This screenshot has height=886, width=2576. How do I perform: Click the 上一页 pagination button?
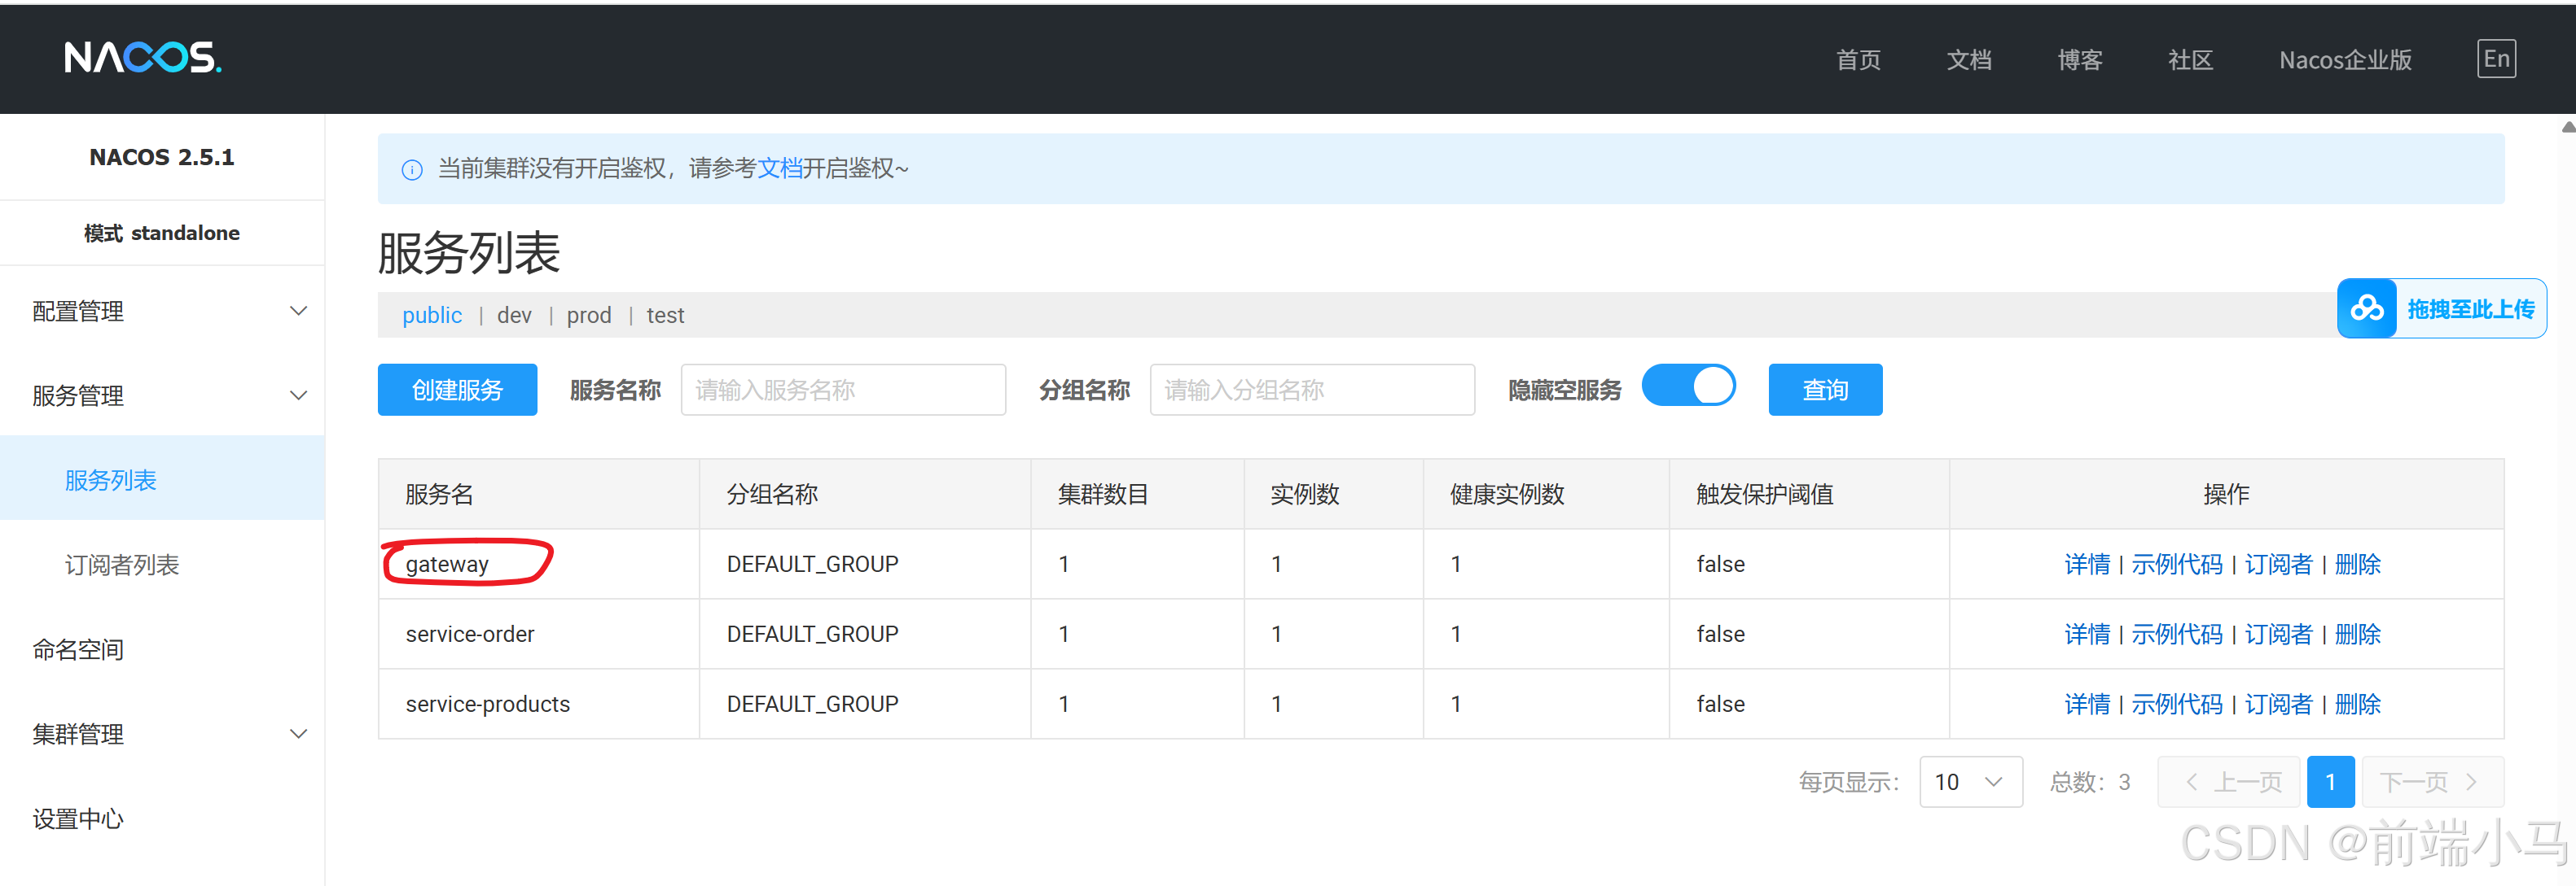(x=2229, y=782)
